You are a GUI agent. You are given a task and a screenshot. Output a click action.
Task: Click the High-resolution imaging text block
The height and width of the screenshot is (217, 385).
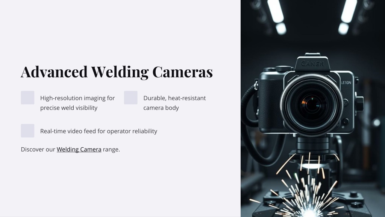point(77,103)
